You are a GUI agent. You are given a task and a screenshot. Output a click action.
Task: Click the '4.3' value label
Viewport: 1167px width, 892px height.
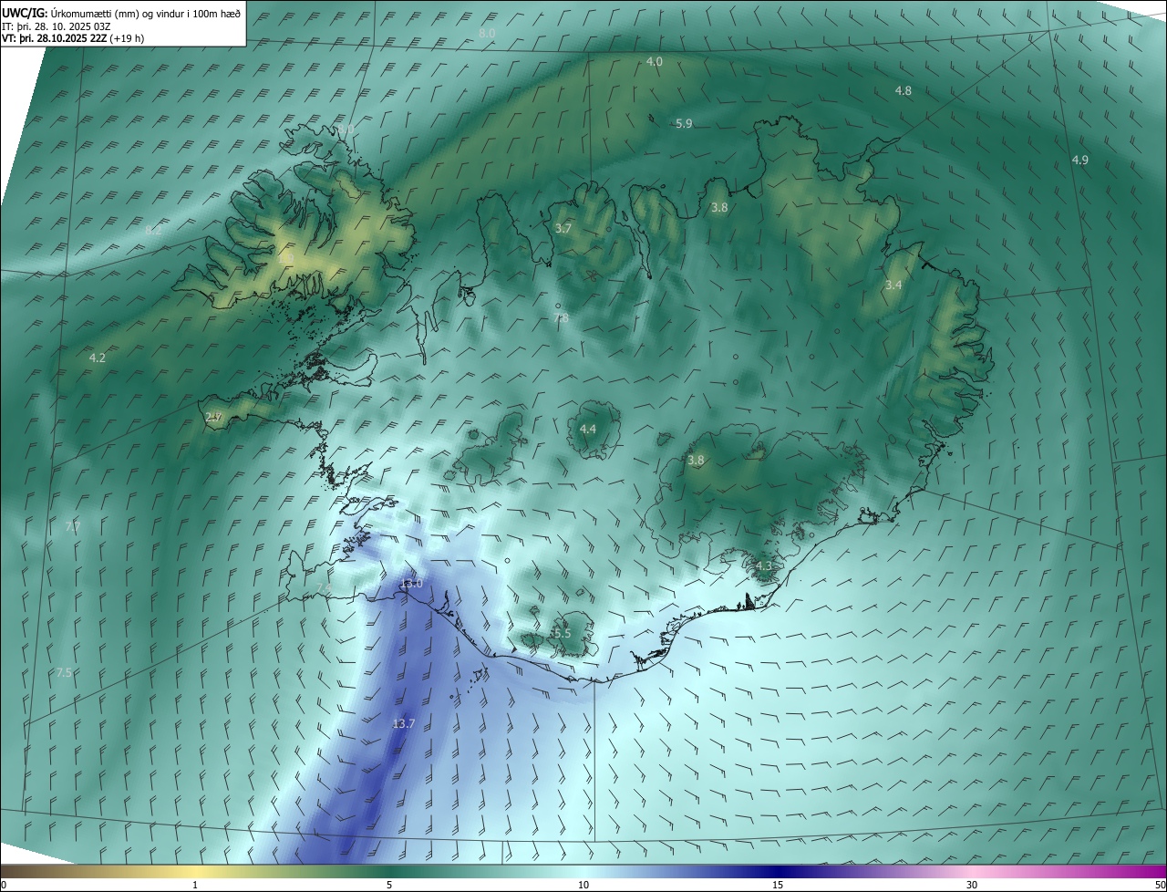764,566
